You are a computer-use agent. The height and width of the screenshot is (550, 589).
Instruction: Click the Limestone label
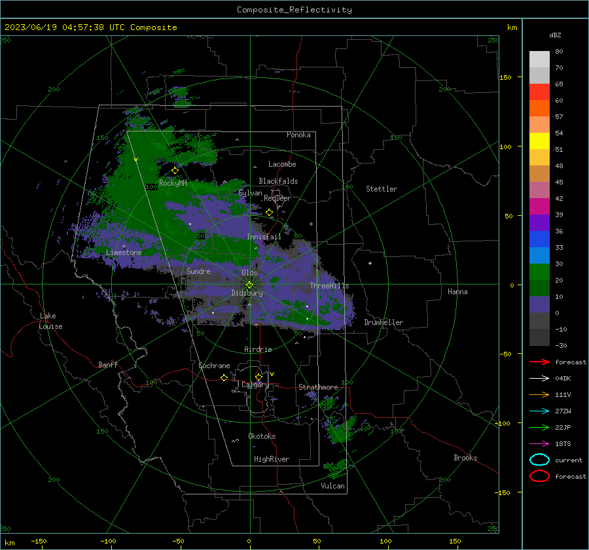click(124, 252)
